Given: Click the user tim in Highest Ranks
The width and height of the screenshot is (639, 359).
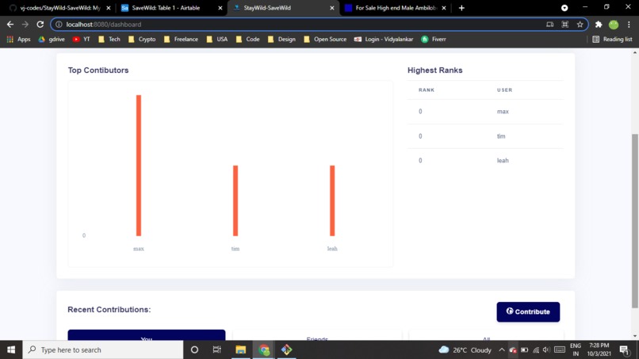Looking at the screenshot, I should coord(501,136).
